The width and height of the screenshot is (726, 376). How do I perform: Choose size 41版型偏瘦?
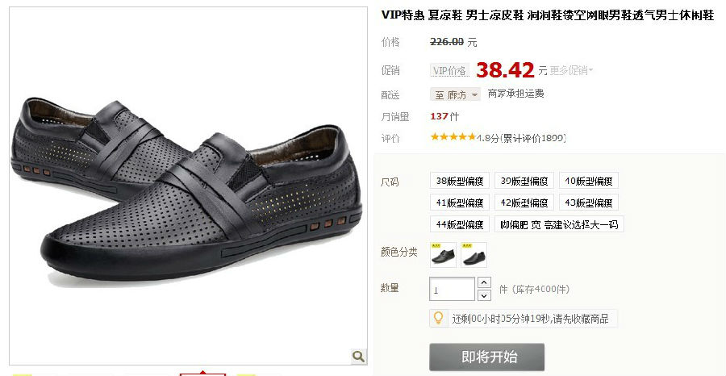pos(459,203)
